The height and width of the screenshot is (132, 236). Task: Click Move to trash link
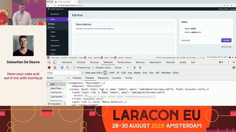[x=226, y=47]
